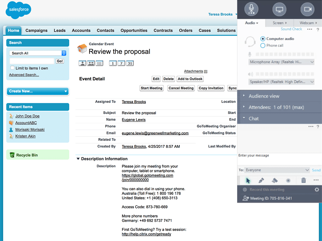Click the Recycle Bin icon
The image size is (322, 241).
click(x=12, y=155)
